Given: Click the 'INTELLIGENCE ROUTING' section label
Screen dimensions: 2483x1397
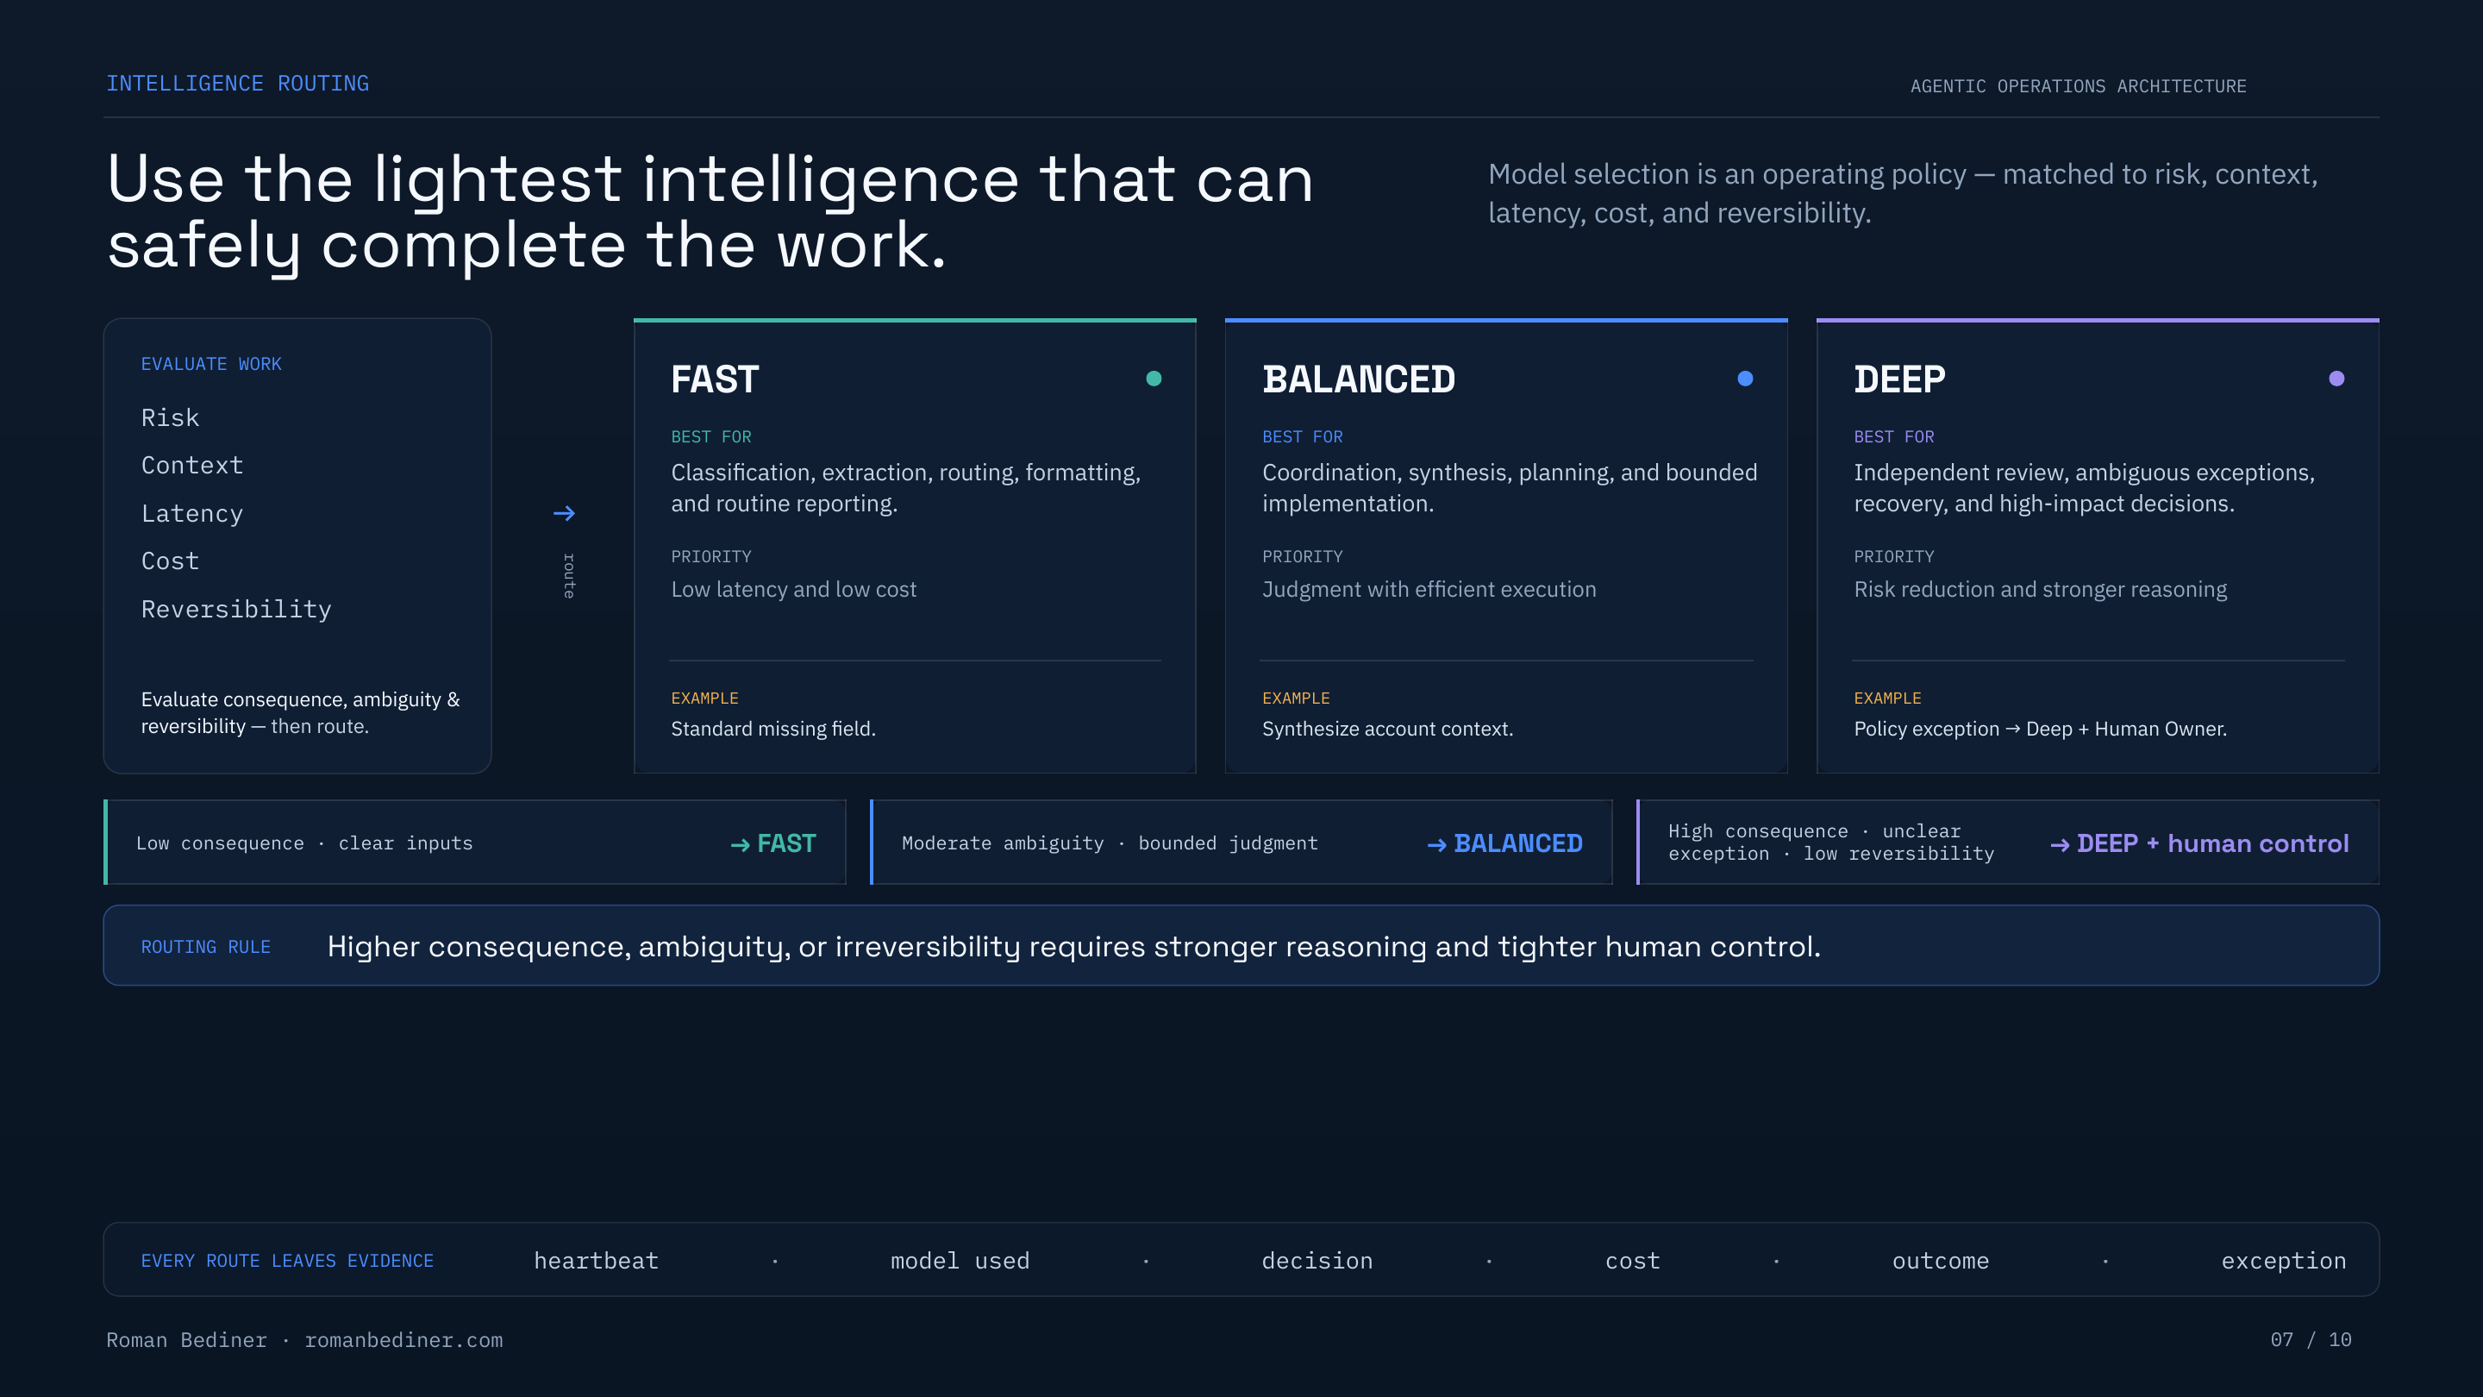Looking at the screenshot, I should [x=237, y=84].
